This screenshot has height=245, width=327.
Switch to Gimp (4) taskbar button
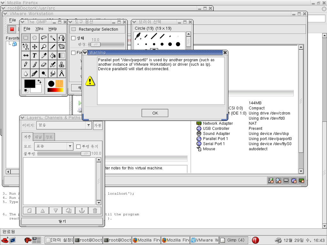pyautogui.click(x=233, y=240)
